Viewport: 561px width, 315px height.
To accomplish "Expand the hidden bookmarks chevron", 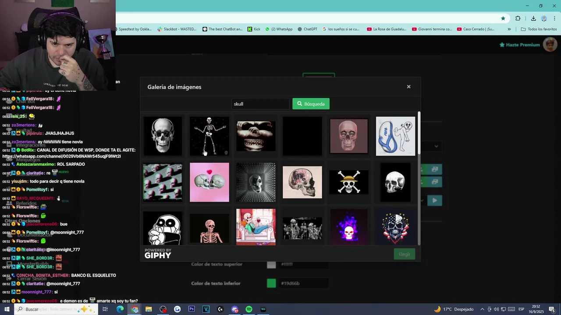I will point(509,29).
